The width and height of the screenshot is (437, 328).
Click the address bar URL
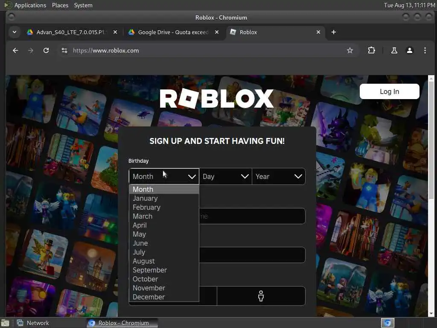106,50
